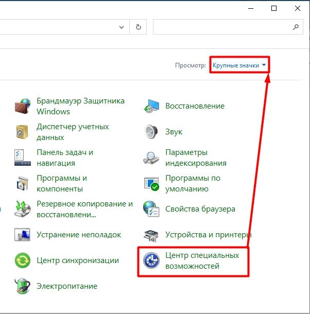Minimize the Control Panel window

point(251,8)
